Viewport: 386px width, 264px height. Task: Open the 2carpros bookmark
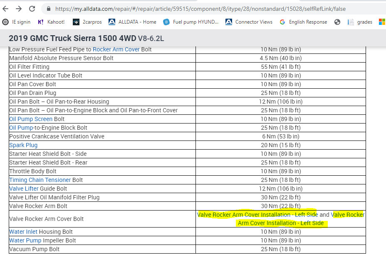pyautogui.click(x=87, y=22)
